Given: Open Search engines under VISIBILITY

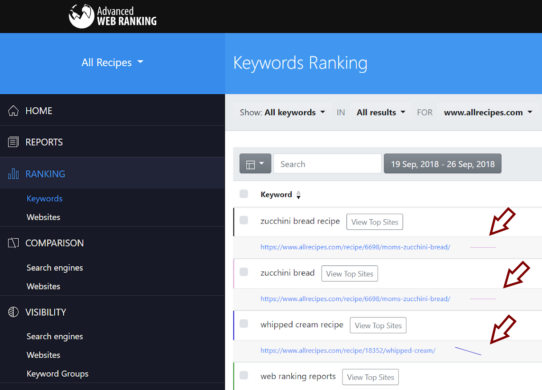Looking at the screenshot, I should tap(55, 337).
